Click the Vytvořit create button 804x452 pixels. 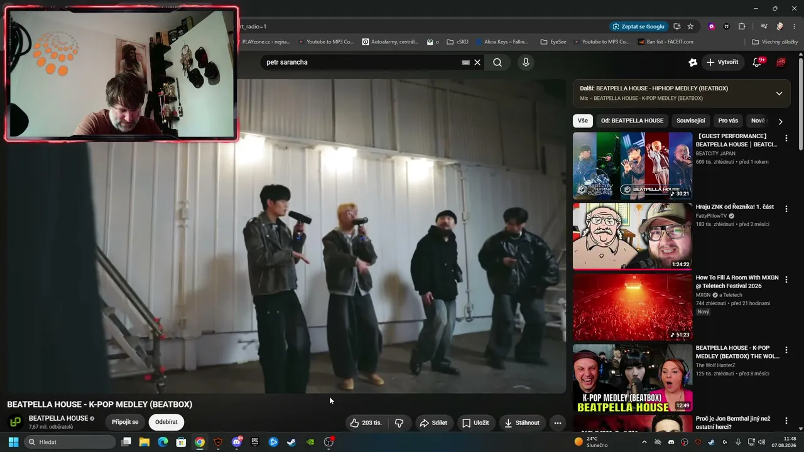[x=722, y=62]
